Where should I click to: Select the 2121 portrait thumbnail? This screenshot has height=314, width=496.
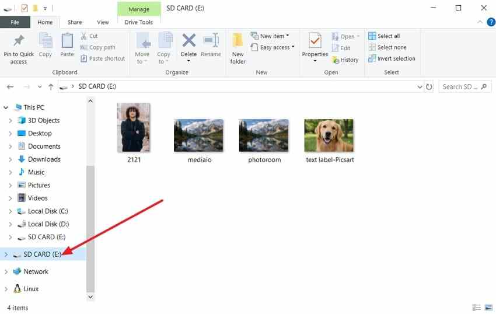click(x=134, y=128)
